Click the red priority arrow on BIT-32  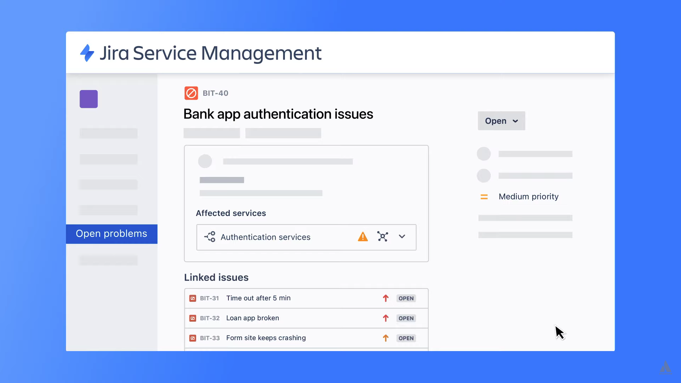tap(386, 318)
